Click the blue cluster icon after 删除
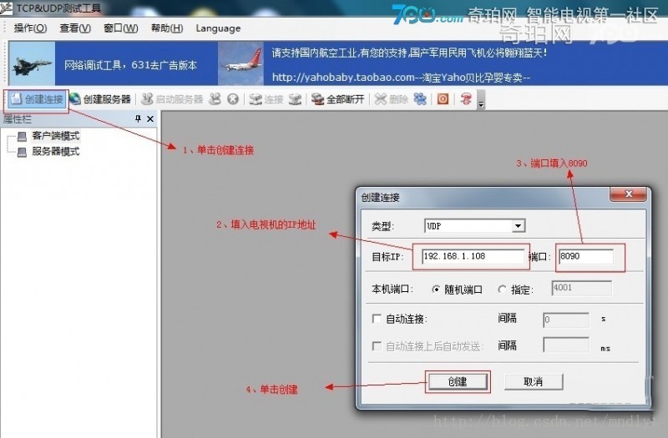Image resolution: width=668 pixels, height=438 pixels. coord(420,99)
